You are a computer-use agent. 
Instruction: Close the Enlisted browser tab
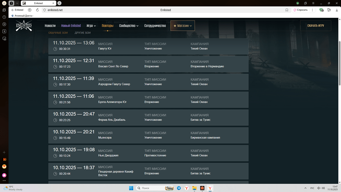(53, 3)
